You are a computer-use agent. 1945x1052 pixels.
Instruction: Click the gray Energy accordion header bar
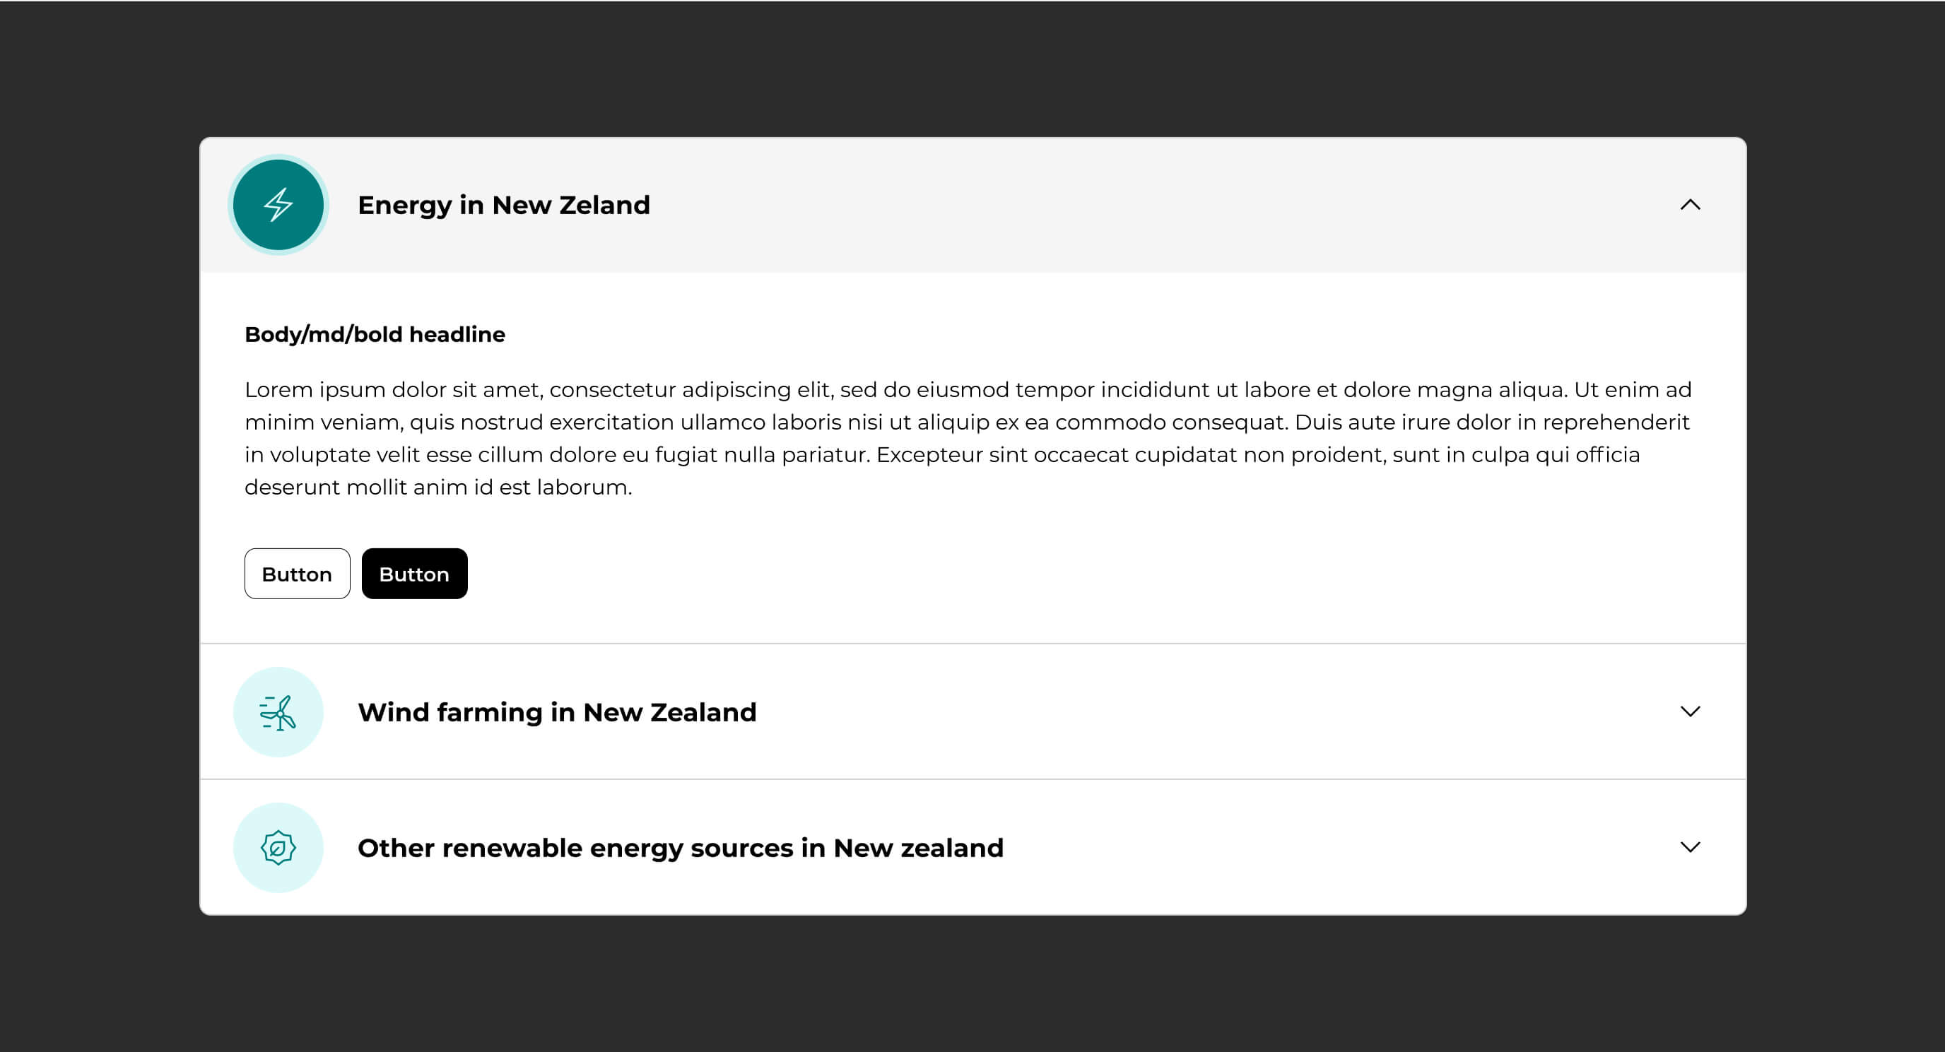pos(972,204)
